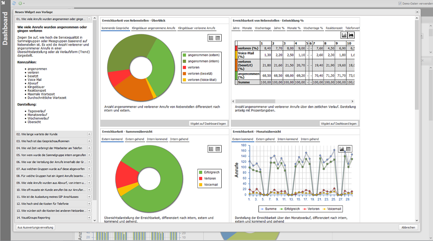This screenshot has width=433, height=241.
Task: Select the first view icon in Summenübersicht widget
Action: point(211,149)
